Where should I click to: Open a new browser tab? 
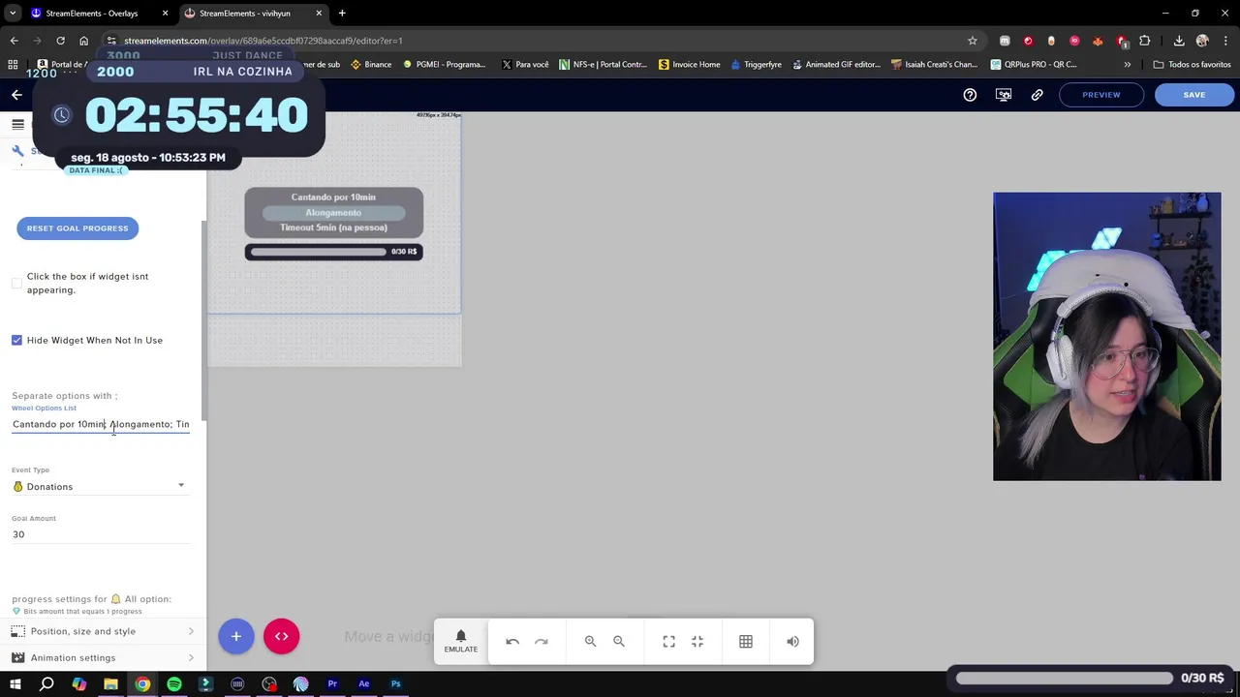[342, 14]
